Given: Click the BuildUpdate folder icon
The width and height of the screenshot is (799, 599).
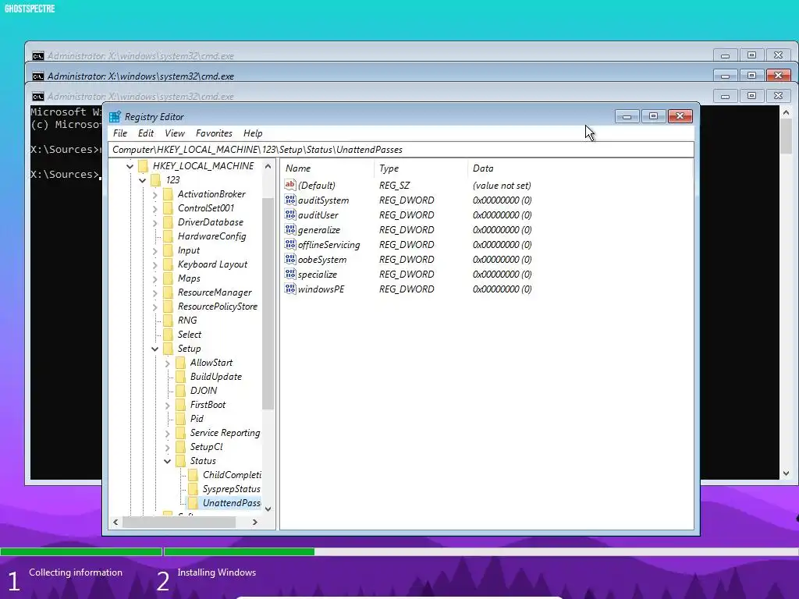Looking at the screenshot, I should (x=180, y=377).
